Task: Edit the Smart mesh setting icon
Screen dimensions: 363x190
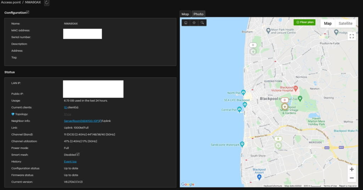Action: pyautogui.click(x=78, y=155)
